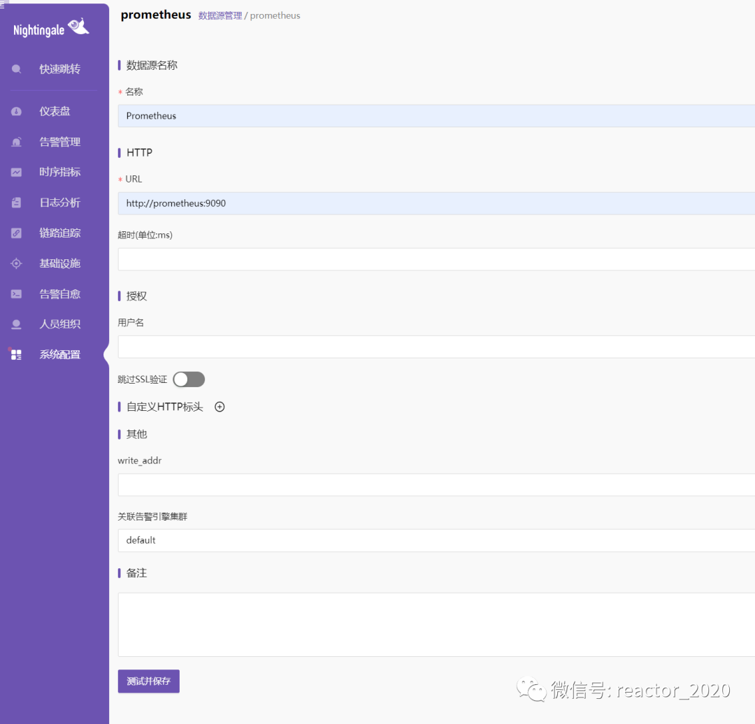755x724 pixels.
Task: Click the alert management bell icon
Action: coord(16,142)
